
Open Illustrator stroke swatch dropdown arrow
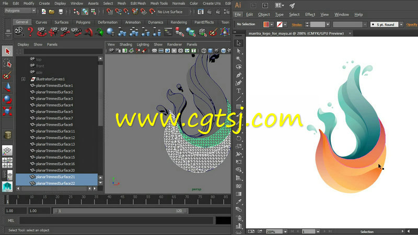click(x=285, y=25)
